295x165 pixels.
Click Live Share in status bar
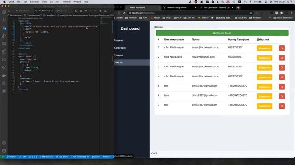[62, 157]
